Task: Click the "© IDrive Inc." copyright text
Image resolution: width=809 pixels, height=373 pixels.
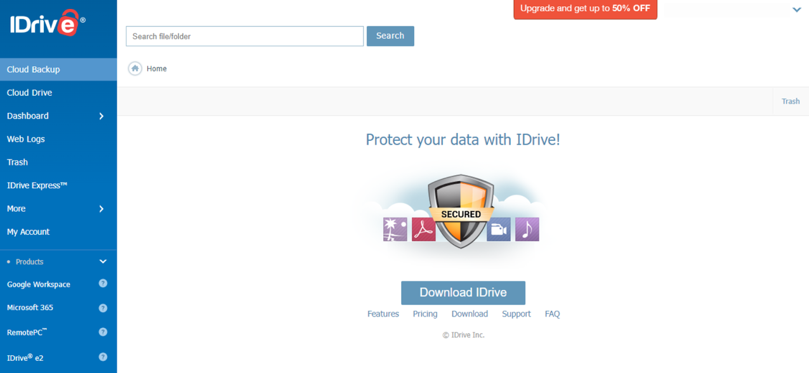Action: pos(463,335)
